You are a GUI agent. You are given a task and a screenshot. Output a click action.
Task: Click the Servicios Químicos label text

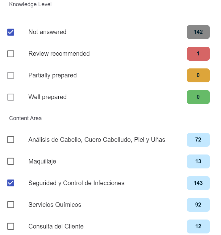(x=55, y=205)
